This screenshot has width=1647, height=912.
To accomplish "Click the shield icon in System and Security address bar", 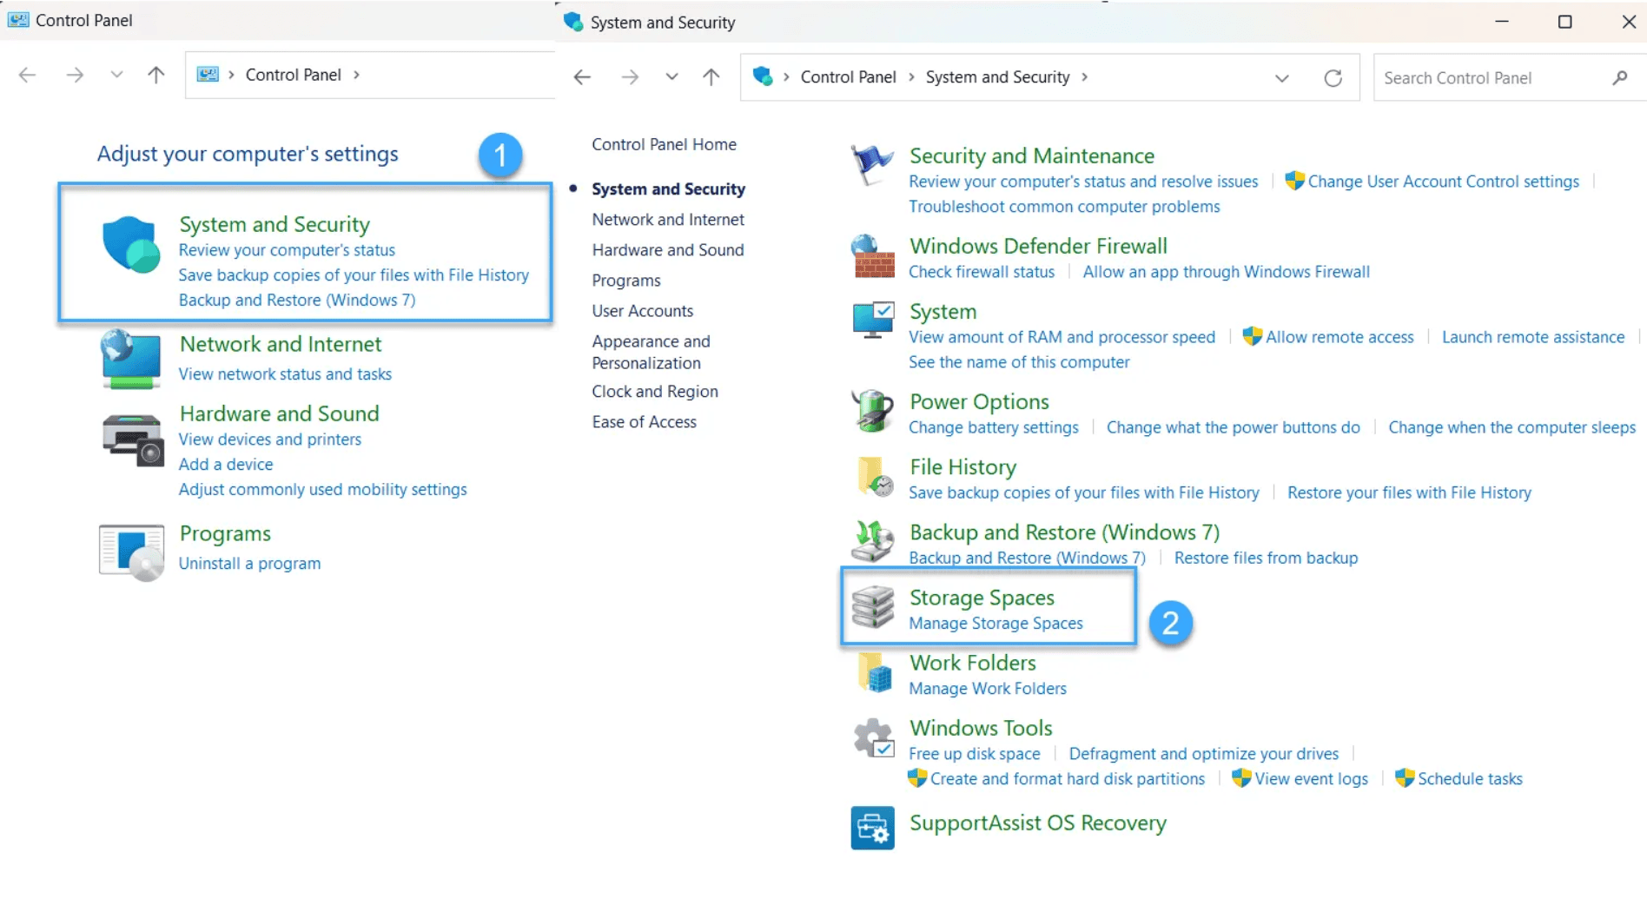I will 763,76.
